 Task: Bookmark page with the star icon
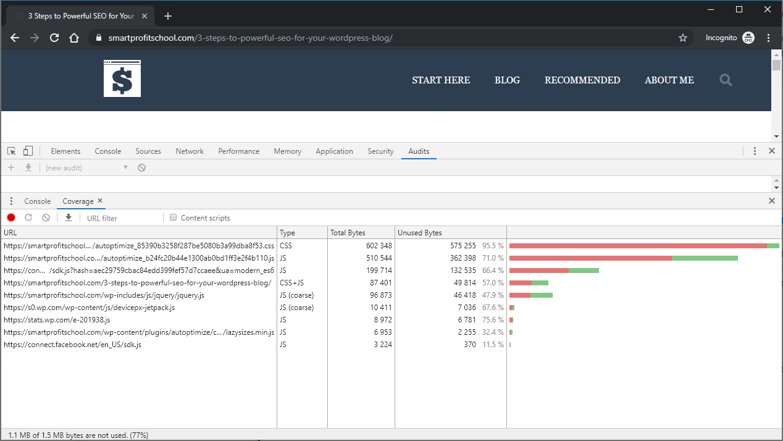[x=683, y=38]
